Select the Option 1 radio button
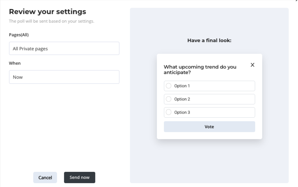Screen dimensions: 298x187 coord(169,86)
